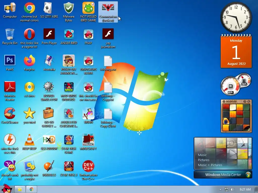Click the CPU meter gadget dial
258x193 pixels.
point(231,86)
